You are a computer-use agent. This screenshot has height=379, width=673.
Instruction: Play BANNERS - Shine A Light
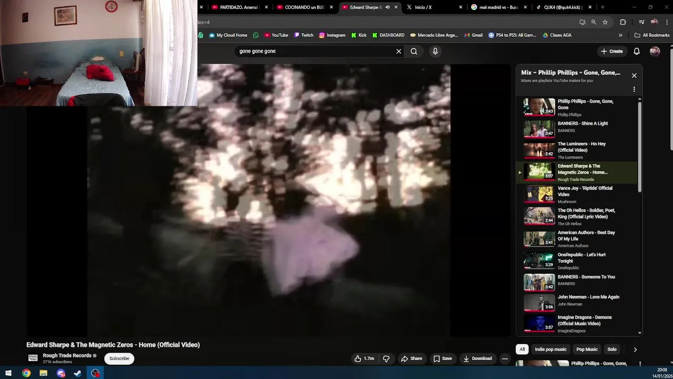577,128
